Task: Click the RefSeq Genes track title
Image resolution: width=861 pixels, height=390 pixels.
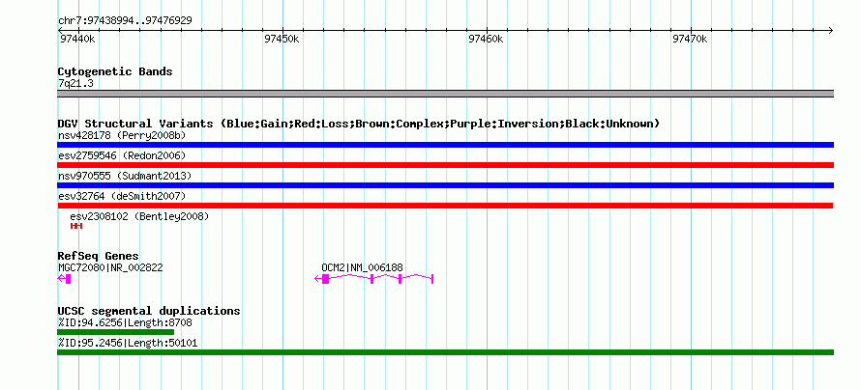Action: (x=98, y=256)
